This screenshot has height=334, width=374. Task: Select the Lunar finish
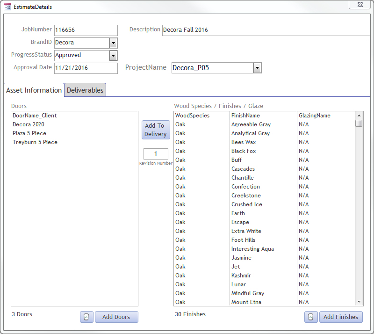tap(265, 284)
